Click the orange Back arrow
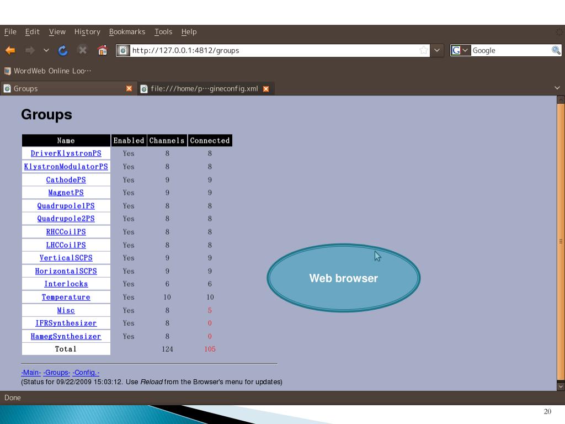The image size is (565, 424). coord(10,50)
